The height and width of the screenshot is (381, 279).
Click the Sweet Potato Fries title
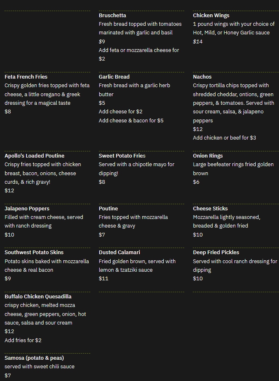click(122, 156)
